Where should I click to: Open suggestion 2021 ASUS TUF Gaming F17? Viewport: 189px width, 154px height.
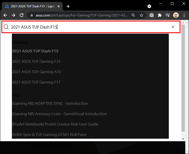tap(36, 82)
